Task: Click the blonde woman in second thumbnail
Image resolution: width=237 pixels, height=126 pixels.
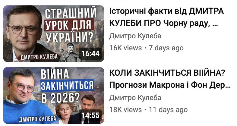Action: click(64, 113)
